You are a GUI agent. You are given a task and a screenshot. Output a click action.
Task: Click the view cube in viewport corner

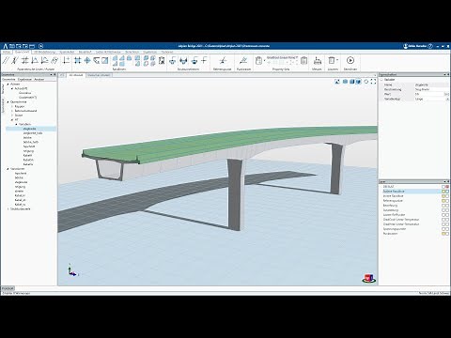368,278
